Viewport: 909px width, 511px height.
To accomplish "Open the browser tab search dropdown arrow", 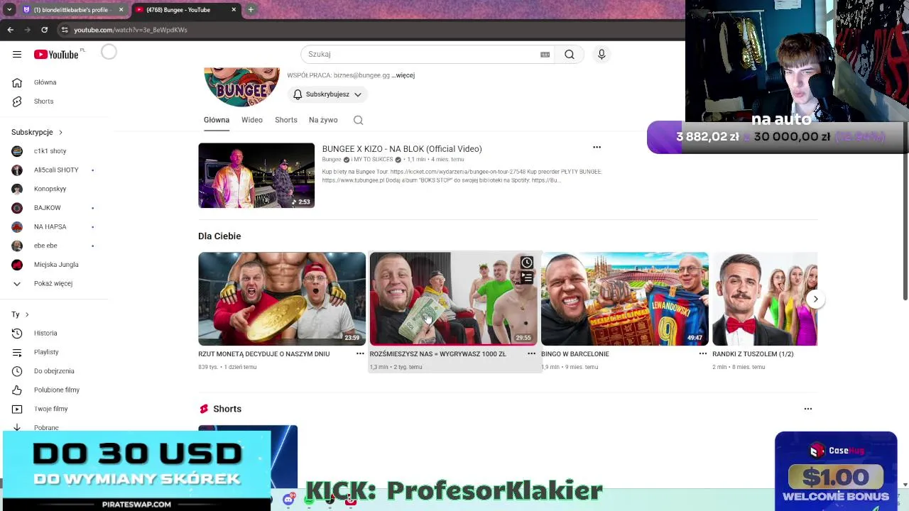I will click(x=9, y=10).
